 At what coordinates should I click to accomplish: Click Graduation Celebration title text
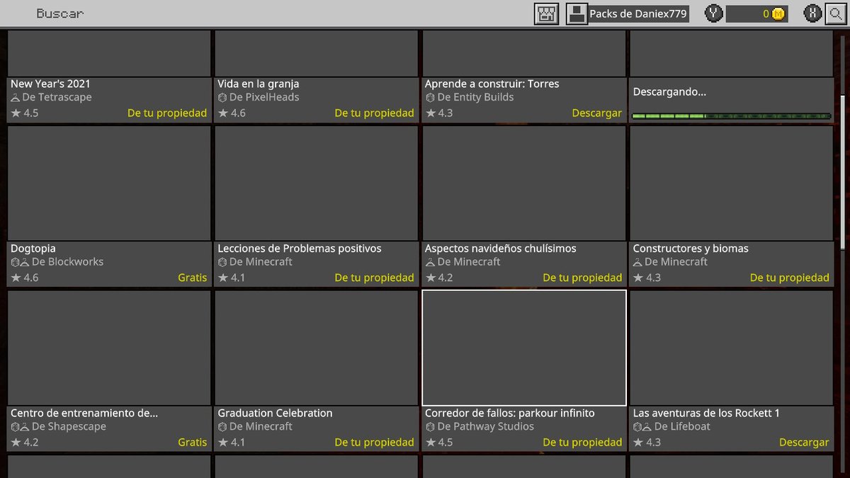click(275, 413)
